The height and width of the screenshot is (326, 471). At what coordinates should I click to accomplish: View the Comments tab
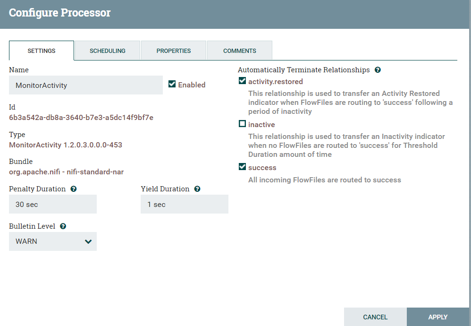239,51
